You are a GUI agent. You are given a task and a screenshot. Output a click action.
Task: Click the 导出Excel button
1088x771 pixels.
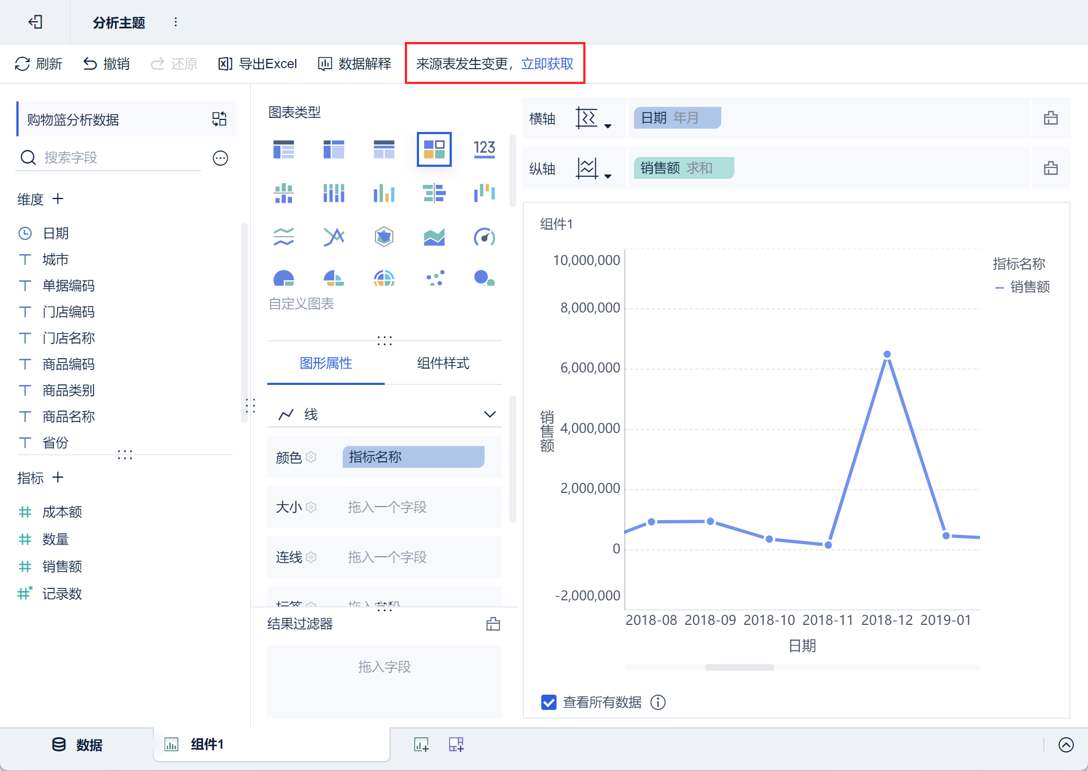coord(258,64)
